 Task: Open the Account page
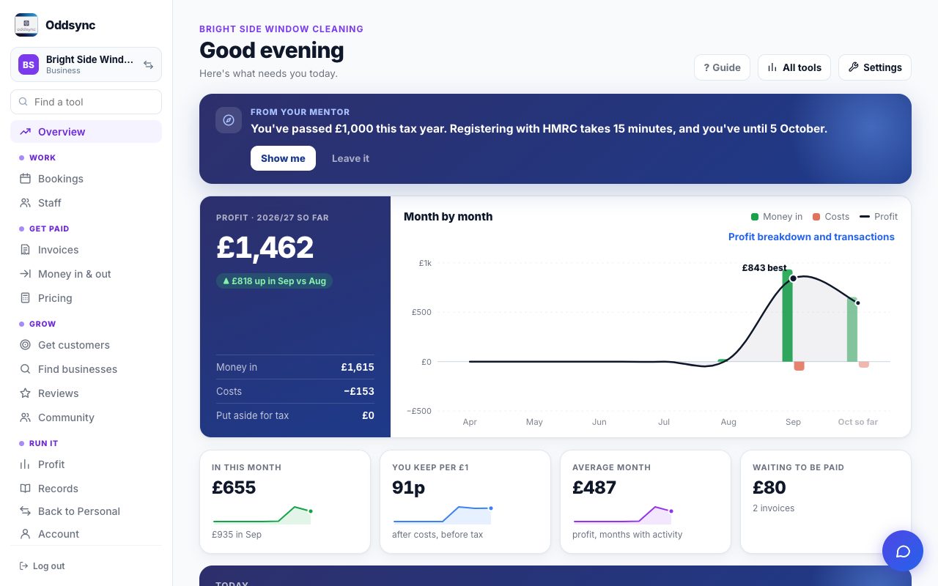tap(86, 534)
